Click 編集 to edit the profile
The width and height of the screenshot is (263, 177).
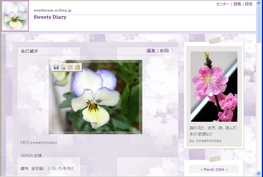pyautogui.click(x=151, y=51)
